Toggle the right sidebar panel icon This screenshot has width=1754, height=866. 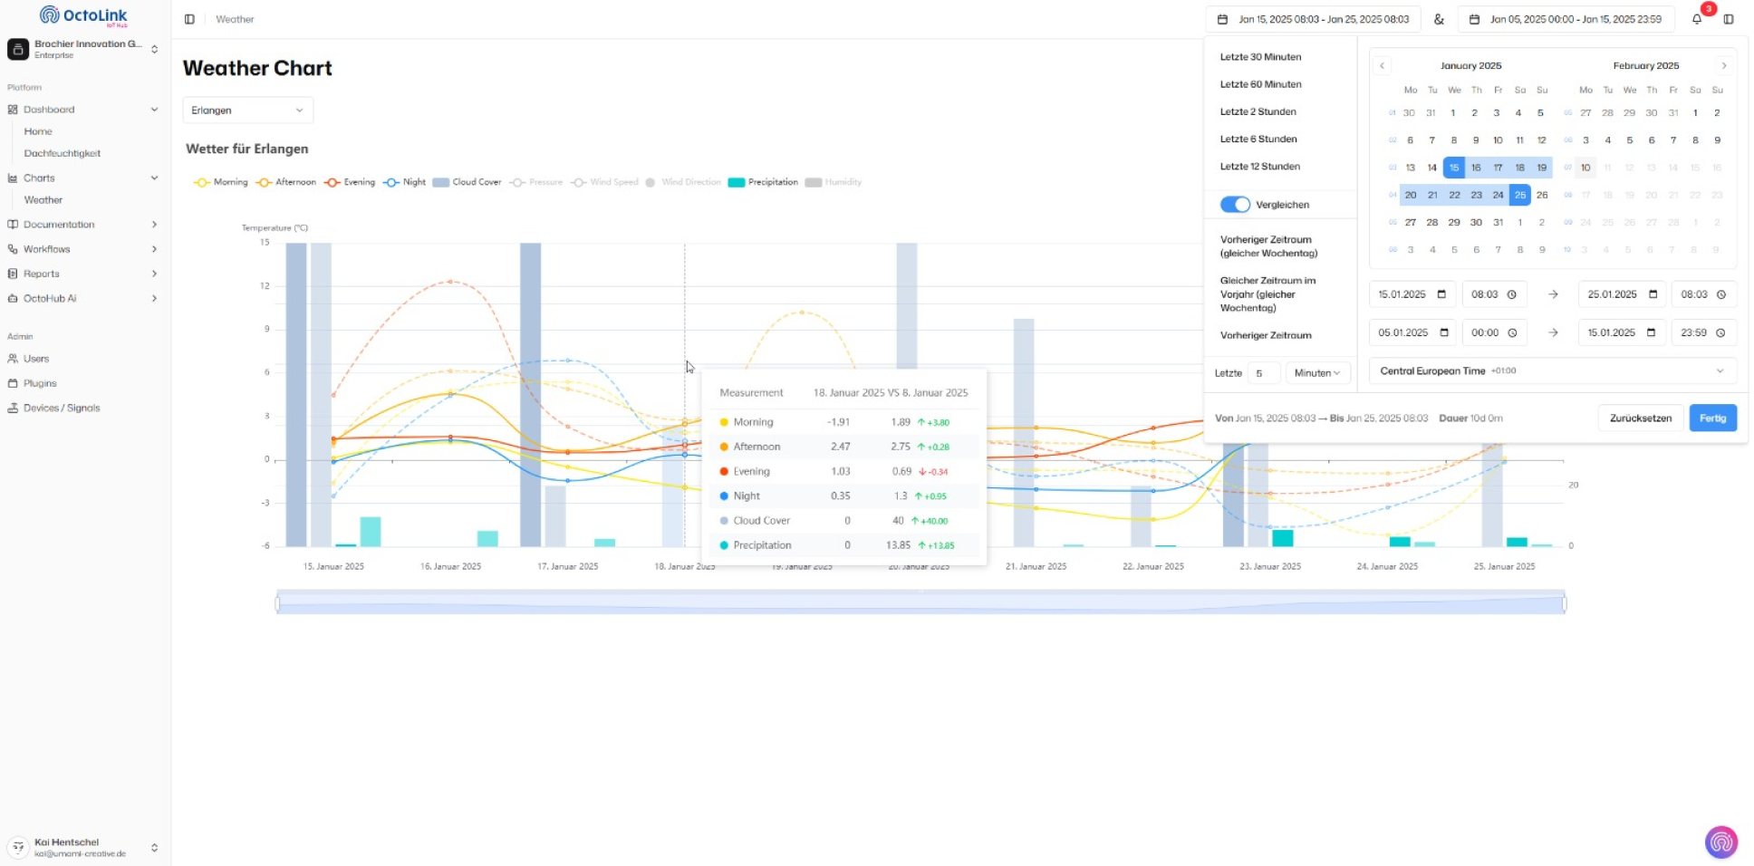(1729, 19)
